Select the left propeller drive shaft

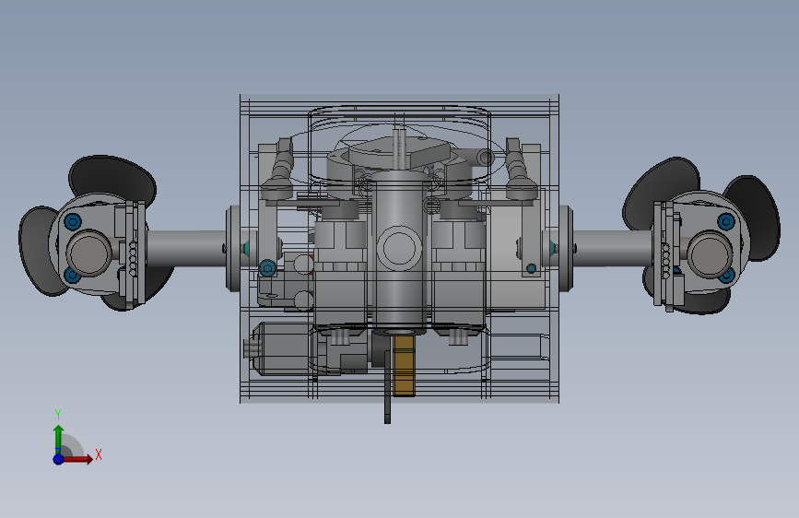tap(187, 248)
